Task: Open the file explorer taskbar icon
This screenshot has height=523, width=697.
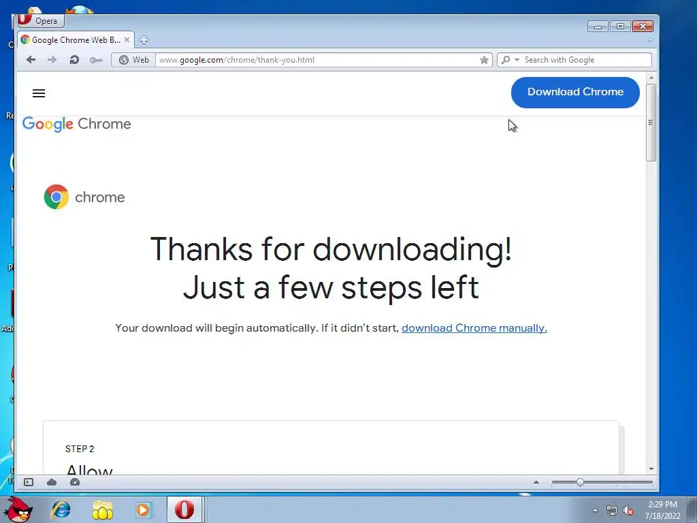Action: point(102,510)
